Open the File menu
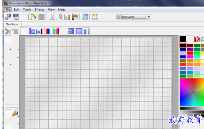 pos(8,10)
